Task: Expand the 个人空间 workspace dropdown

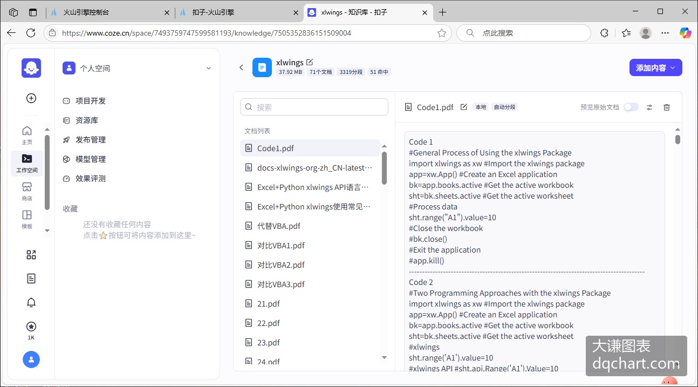Action: click(209, 68)
